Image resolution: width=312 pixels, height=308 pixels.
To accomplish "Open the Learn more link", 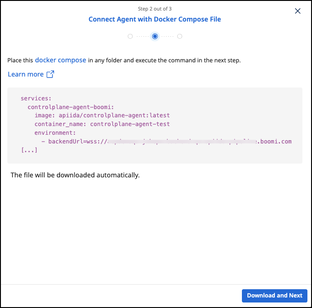I will tap(26, 74).
